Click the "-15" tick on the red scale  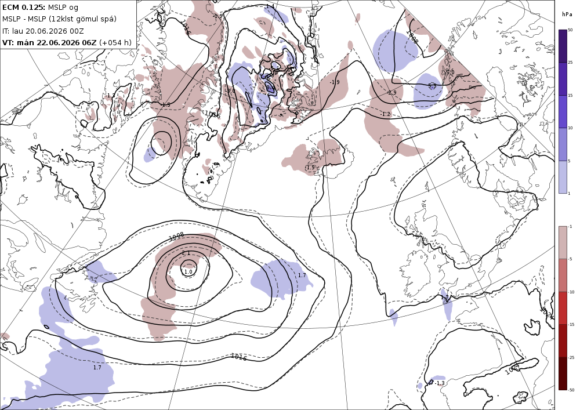click(x=571, y=324)
